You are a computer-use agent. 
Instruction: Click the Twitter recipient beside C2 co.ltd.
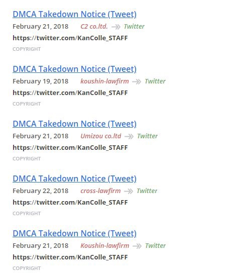tap(134, 27)
